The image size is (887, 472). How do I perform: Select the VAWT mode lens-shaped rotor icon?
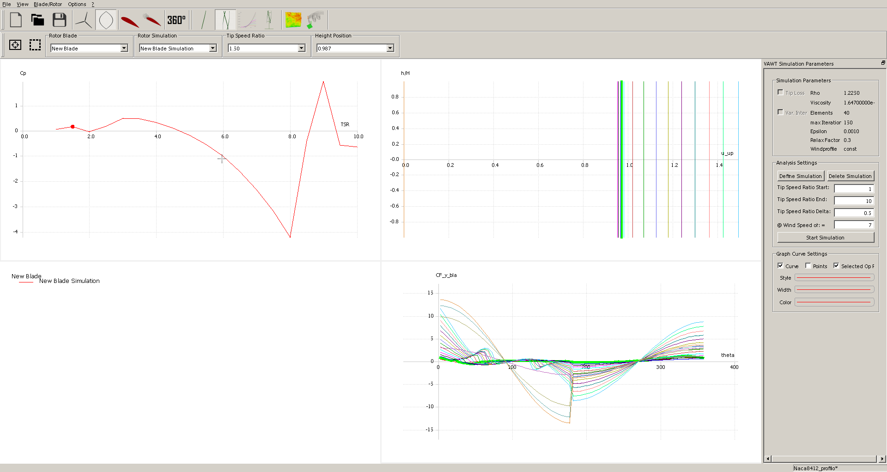point(106,20)
